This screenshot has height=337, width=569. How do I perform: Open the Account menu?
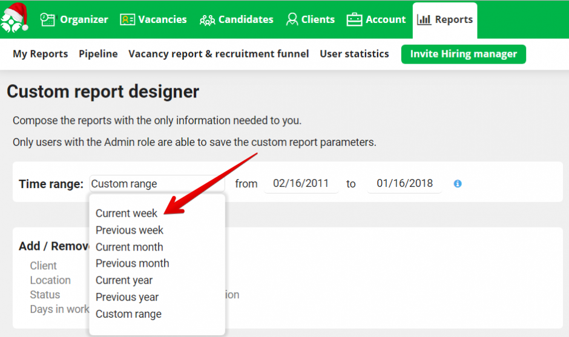pos(376,19)
